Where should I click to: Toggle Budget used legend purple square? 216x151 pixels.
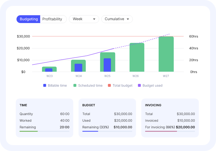coord(139,85)
